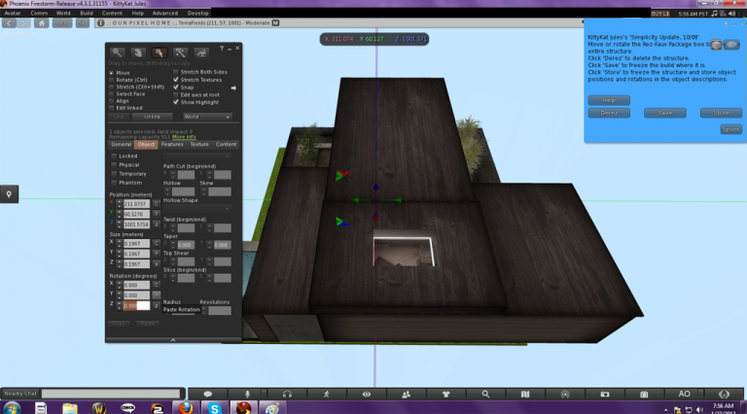The image size is (747, 414).
Task: Open the World ruler mode dropdown
Action: coord(207,117)
